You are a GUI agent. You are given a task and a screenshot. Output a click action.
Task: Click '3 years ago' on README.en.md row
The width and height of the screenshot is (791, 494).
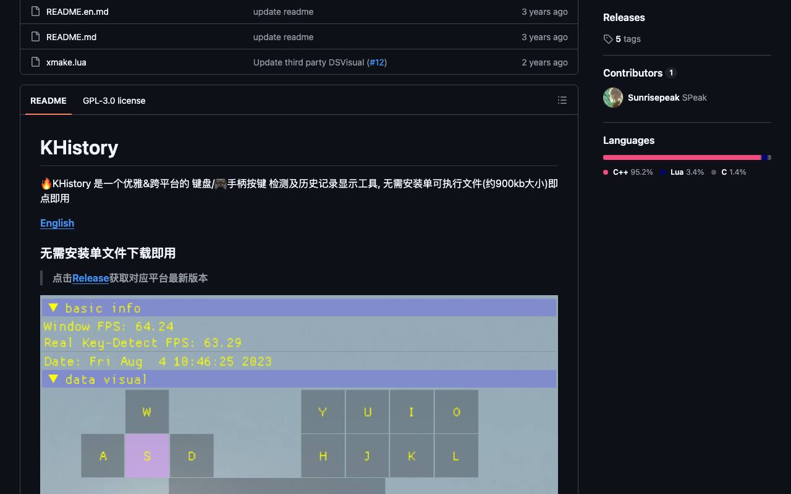(544, 12)
